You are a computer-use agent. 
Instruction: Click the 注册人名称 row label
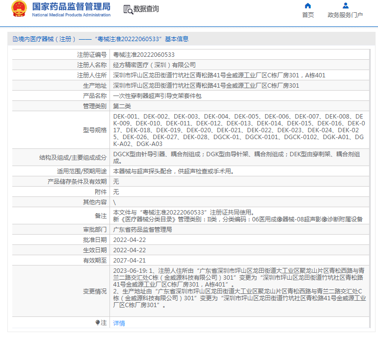92,65
